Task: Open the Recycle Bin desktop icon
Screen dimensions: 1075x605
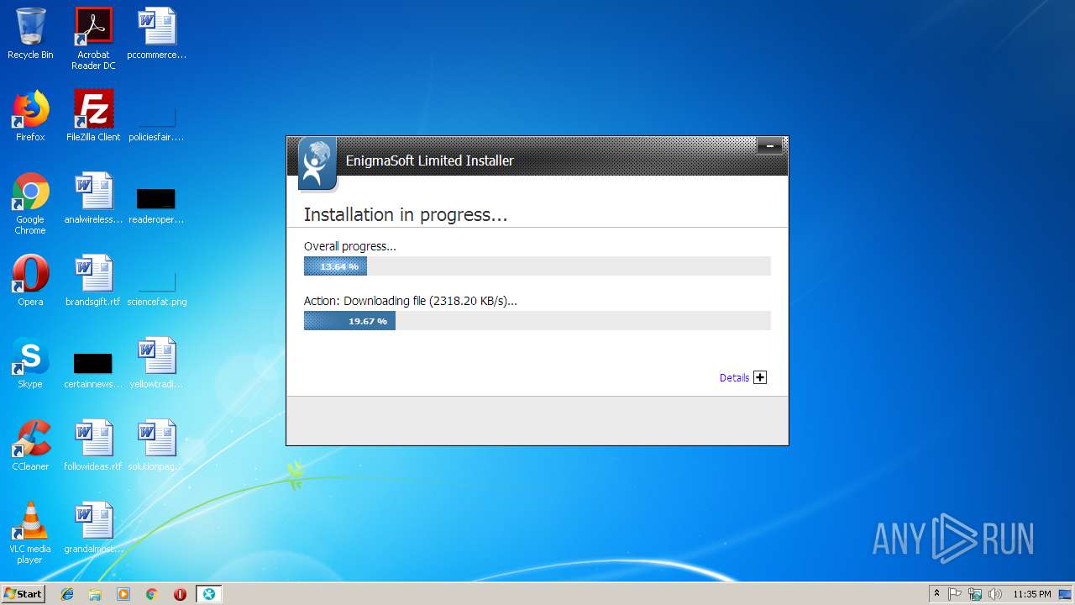Action: pos(30,34)
